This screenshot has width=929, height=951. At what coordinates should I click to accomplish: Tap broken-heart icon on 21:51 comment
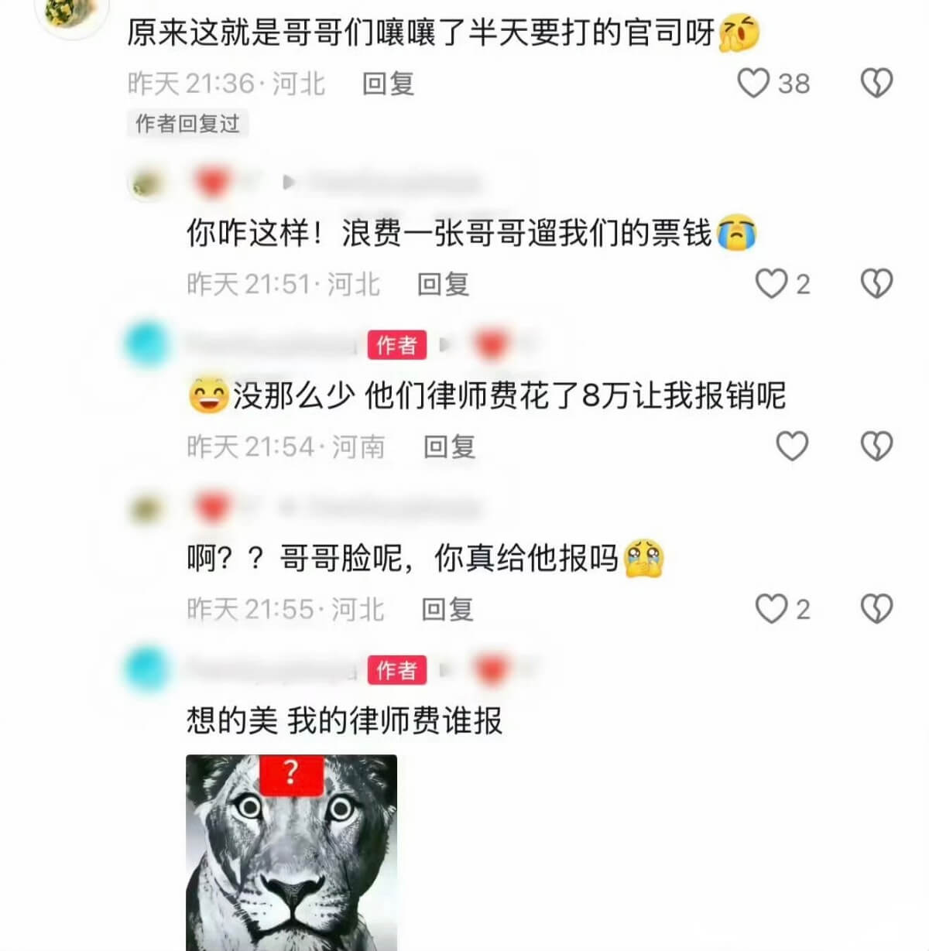point(877,284)
